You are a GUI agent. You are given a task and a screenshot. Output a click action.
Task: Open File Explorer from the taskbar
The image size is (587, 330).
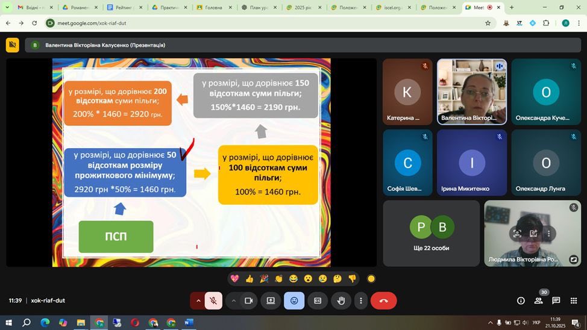[x=81, y=323]
